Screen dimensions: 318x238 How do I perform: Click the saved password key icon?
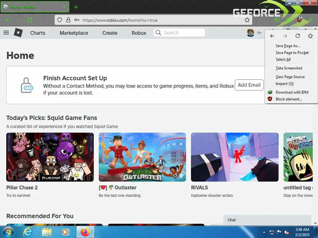77,20
